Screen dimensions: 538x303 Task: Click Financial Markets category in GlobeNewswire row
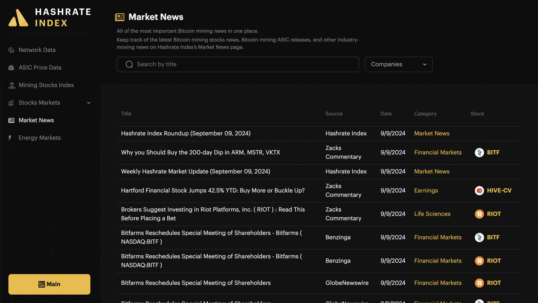[x=438, y=283]
